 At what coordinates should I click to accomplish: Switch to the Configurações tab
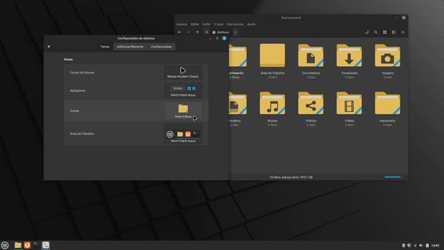(x=162, y=47)
